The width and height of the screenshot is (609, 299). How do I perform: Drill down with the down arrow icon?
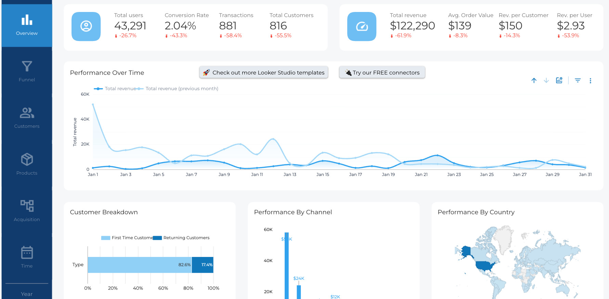(x=546, y=80)
